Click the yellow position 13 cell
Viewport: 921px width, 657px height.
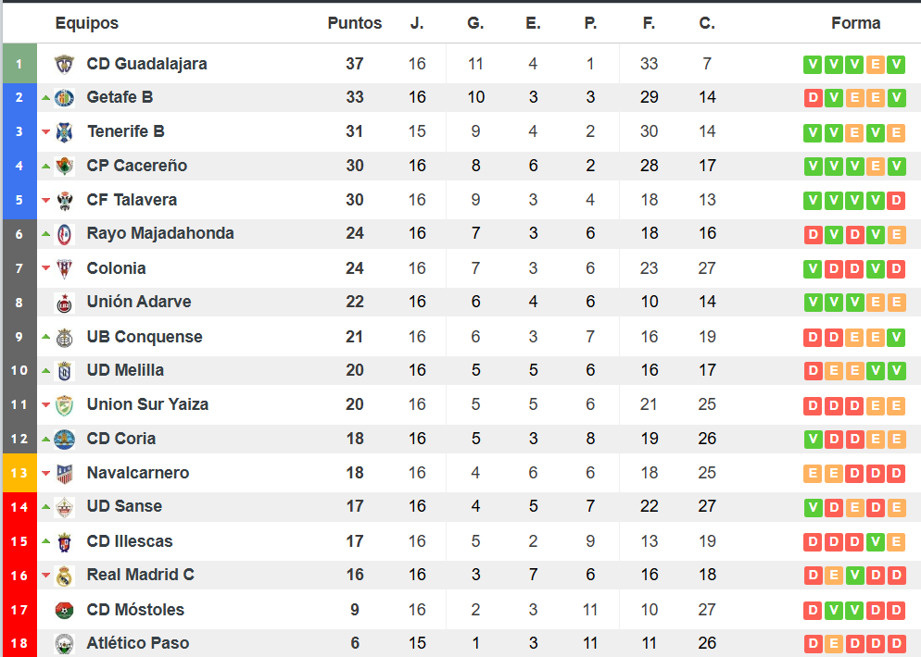[19, 473]
